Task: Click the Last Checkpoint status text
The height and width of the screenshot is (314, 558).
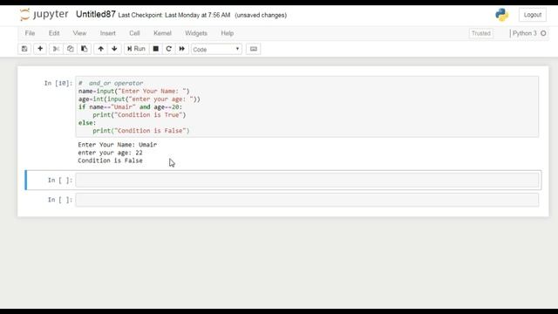Action: [x=174, y=15]
